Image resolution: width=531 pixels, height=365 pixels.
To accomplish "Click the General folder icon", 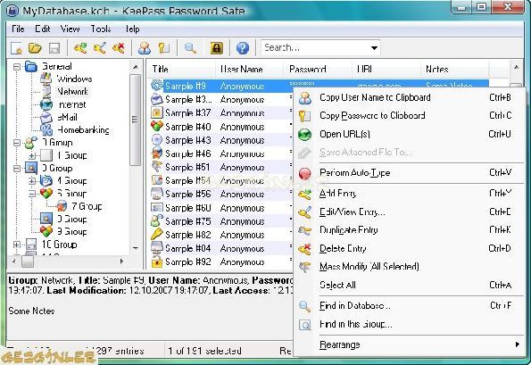I will (31, 66).
